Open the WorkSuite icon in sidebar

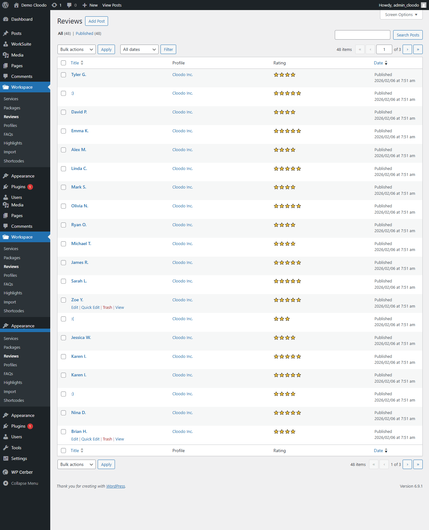click(6, 44)
